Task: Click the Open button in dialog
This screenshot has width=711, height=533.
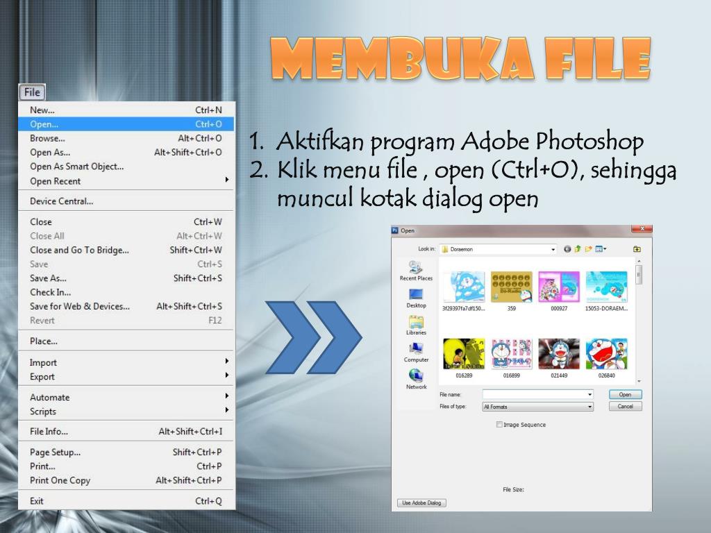Action: 626,394
